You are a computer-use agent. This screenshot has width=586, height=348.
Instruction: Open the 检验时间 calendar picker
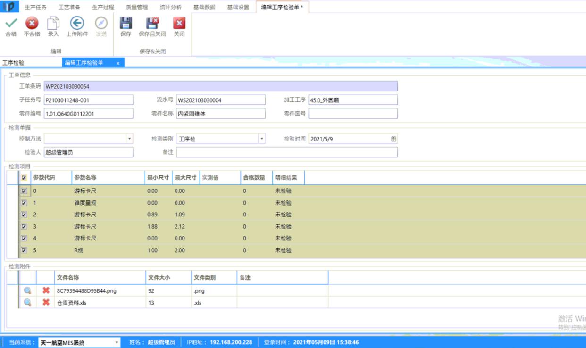[393, 139]
